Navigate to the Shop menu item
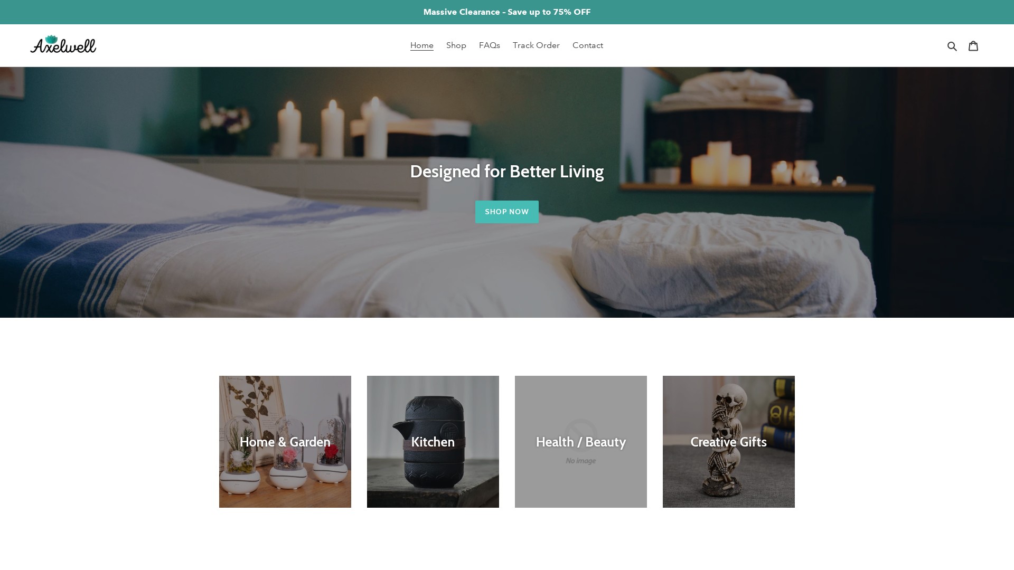 pos(456,45)
